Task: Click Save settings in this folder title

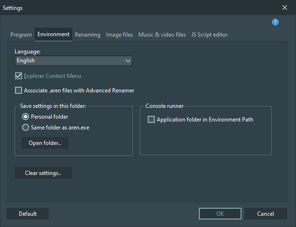Action: point(53,106)
